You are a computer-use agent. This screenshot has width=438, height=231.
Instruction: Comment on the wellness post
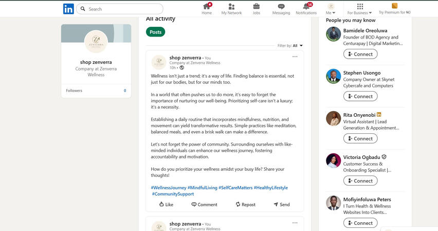204,204
